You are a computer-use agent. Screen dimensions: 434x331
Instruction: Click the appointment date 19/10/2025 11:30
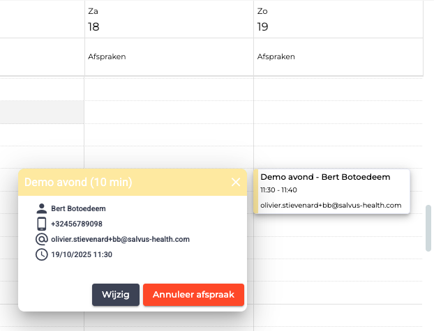coord(82,254)
